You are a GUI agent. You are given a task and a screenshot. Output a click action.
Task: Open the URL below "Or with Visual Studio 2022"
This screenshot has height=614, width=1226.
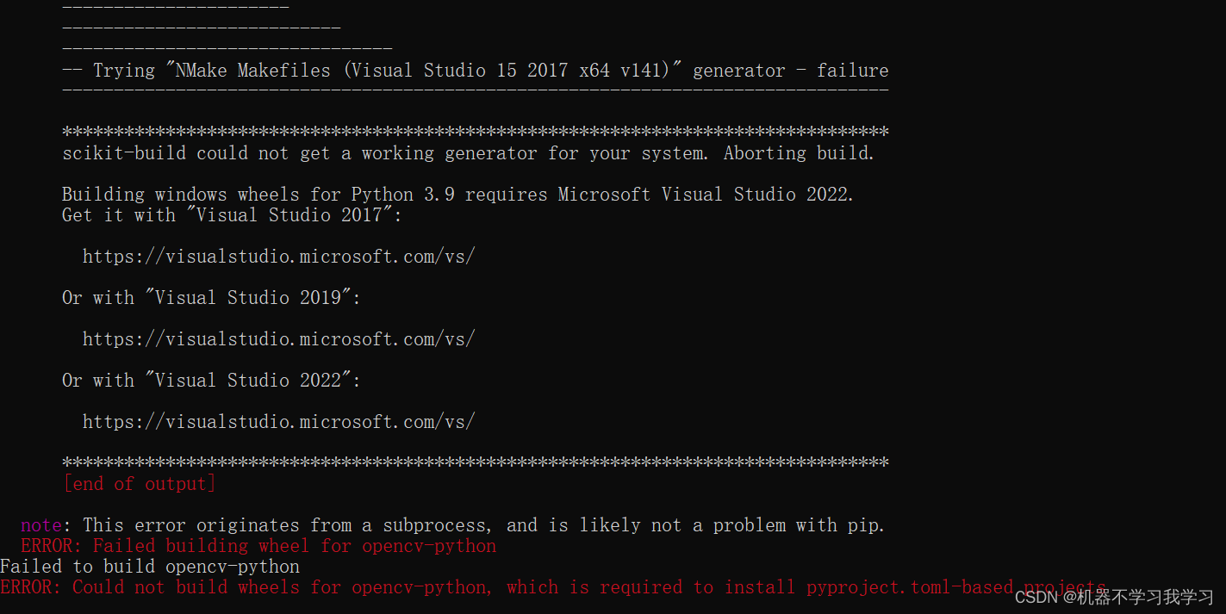coord(278,422)
